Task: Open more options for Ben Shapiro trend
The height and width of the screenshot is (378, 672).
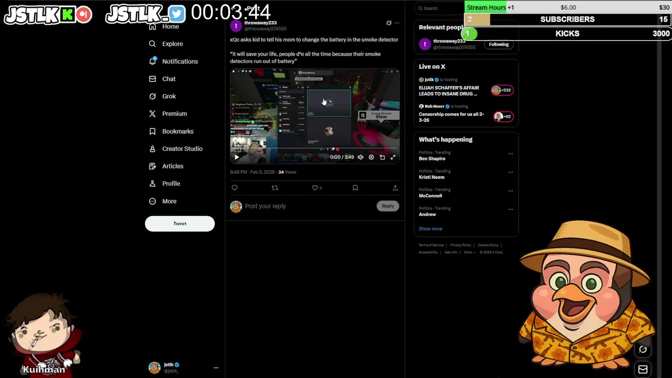Action: (x=510, y=154)
